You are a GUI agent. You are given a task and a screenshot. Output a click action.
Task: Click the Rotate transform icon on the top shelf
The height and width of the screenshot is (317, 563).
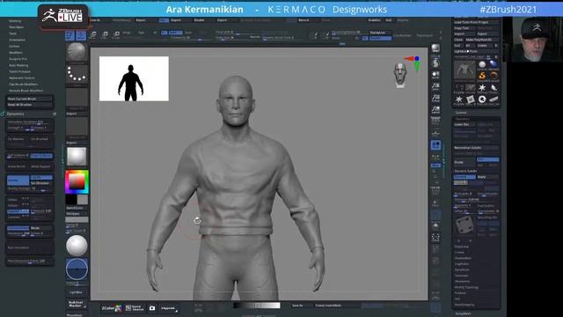click(x=116, y=34)
